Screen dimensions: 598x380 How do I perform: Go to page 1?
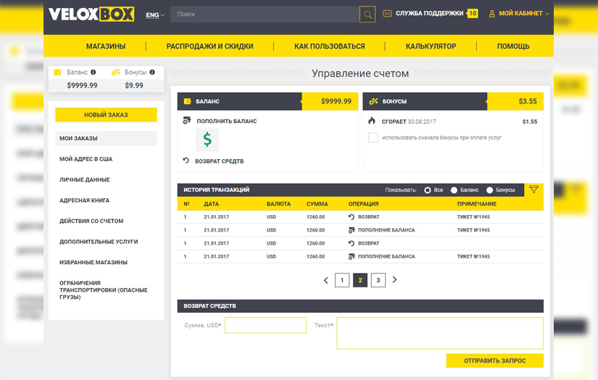click(342, 280)
